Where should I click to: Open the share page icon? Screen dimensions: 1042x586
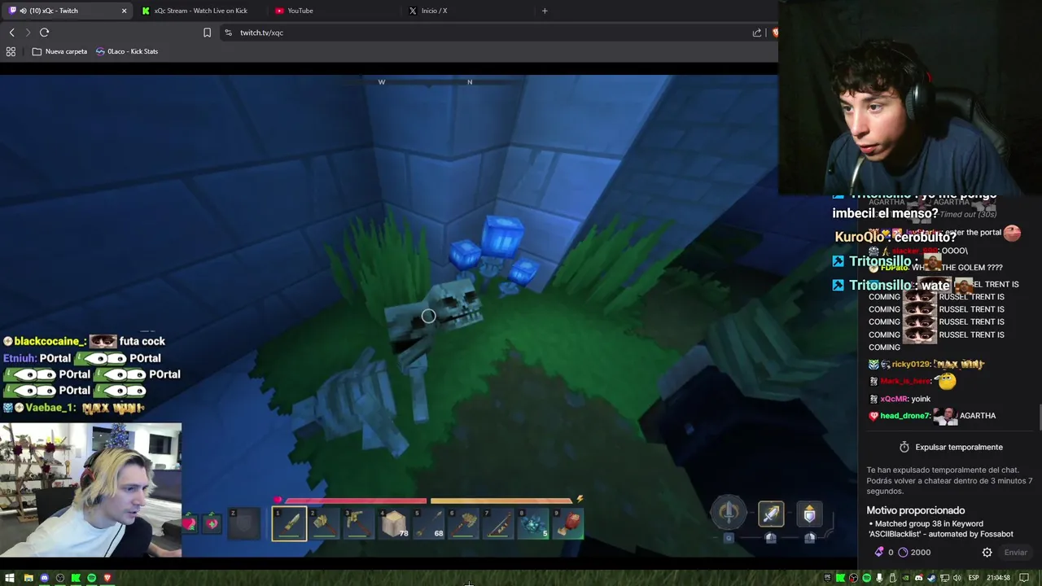(757, 33)
